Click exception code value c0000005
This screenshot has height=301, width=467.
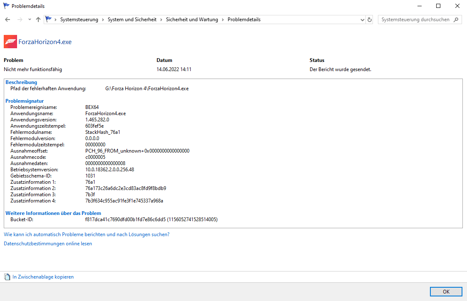95,157
